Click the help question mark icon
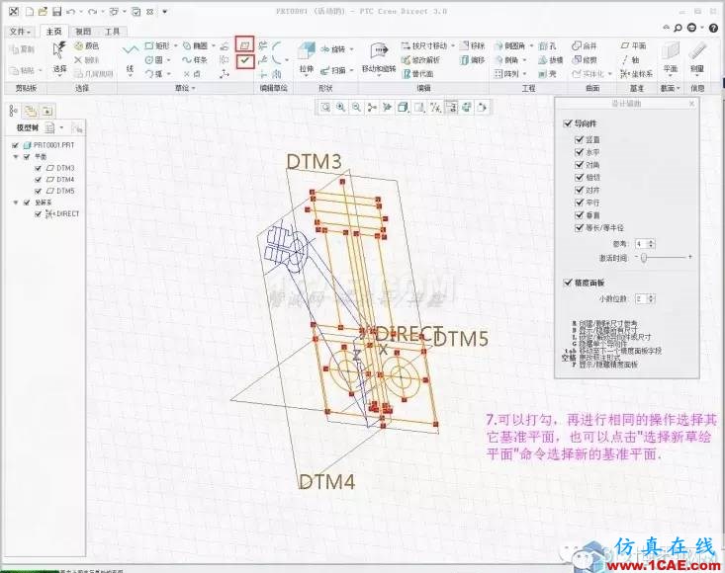 [713, 28]
